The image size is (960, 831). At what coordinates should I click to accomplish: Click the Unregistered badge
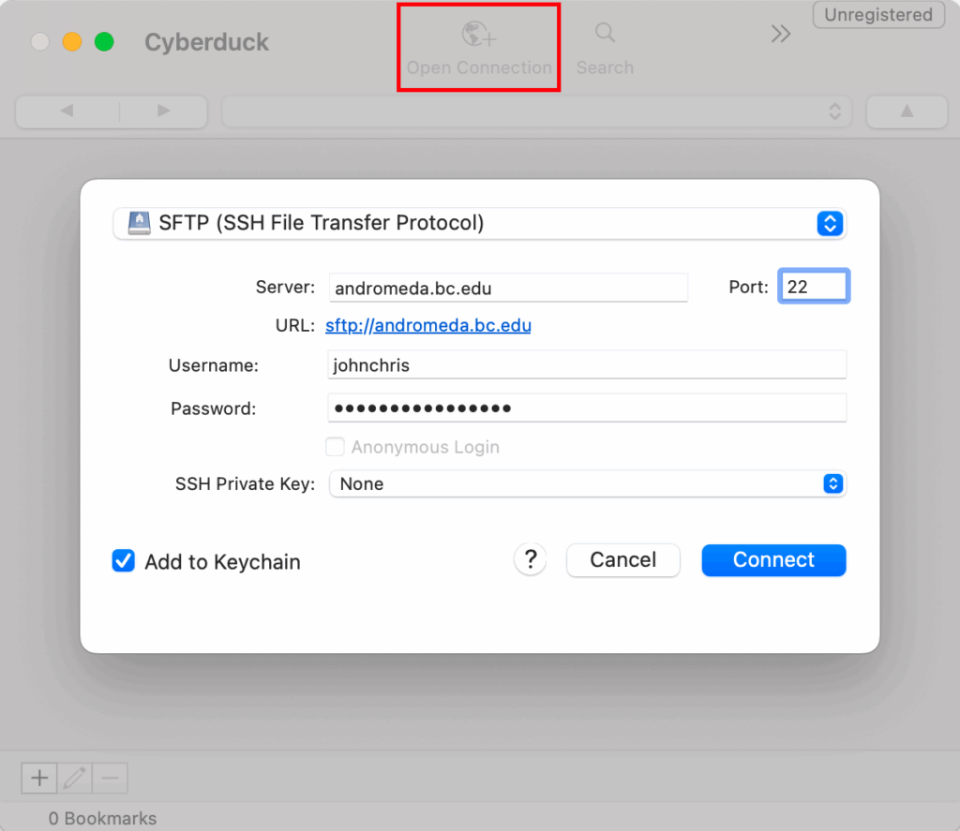coord(877,15)
